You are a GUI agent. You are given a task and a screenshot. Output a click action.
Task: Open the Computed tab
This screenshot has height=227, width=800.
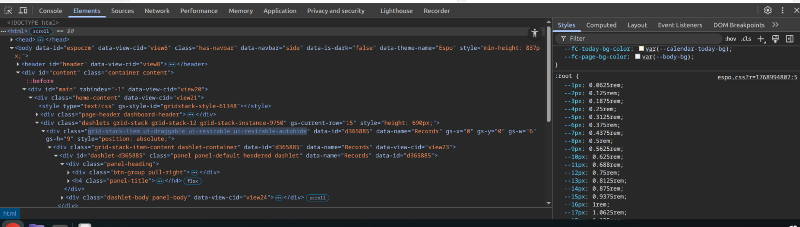click(x=601, y=25)
